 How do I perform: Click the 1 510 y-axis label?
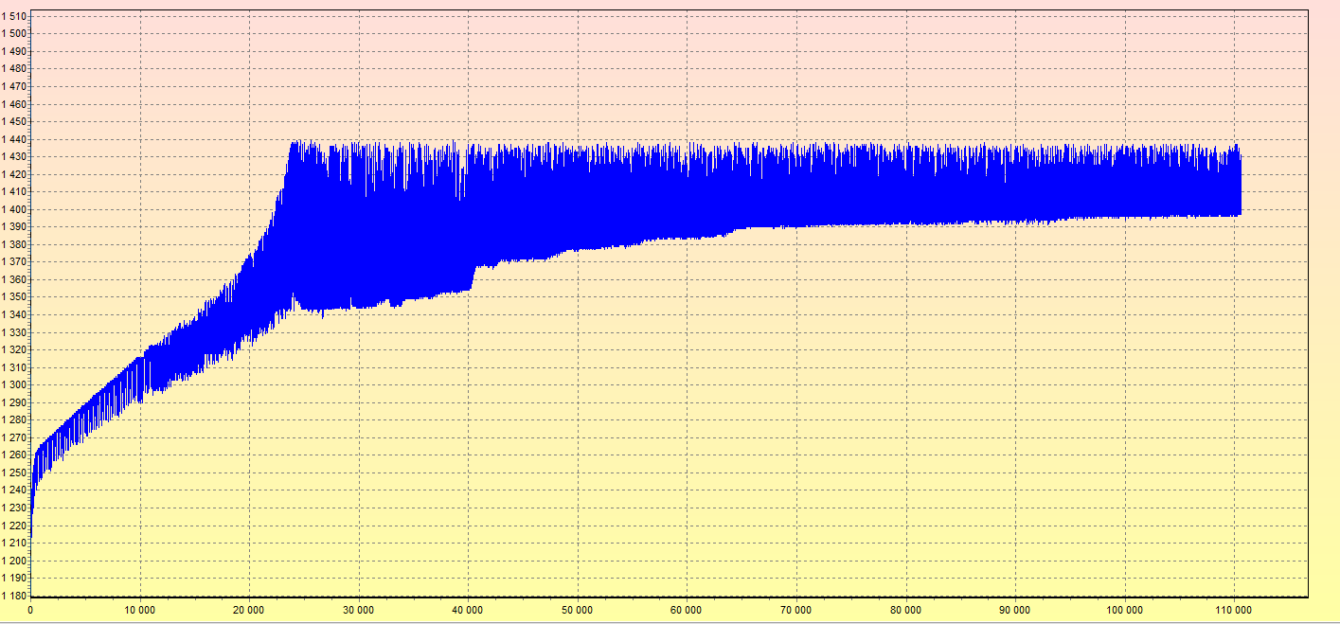[14, 15]
